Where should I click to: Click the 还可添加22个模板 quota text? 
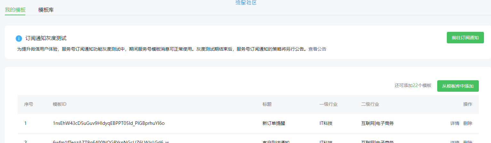pyautogui.click(x=413, y=85)
